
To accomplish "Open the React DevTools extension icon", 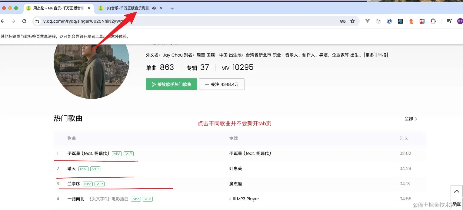I will coord(400,21).
